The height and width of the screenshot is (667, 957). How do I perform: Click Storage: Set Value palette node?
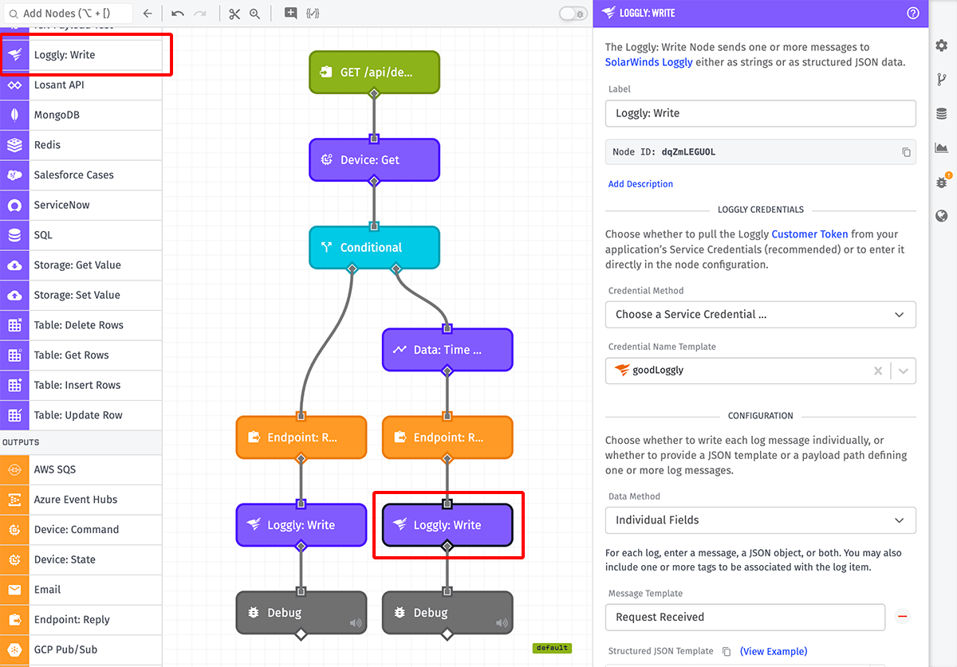[x=81, y=295]
